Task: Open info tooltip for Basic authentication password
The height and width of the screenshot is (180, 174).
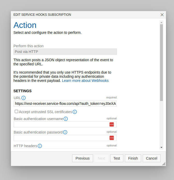Action: [65, 132]
